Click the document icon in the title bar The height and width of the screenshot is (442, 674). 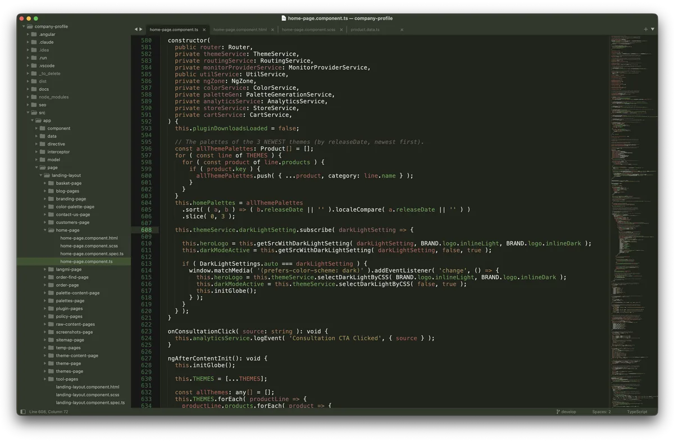pos(284,19)
